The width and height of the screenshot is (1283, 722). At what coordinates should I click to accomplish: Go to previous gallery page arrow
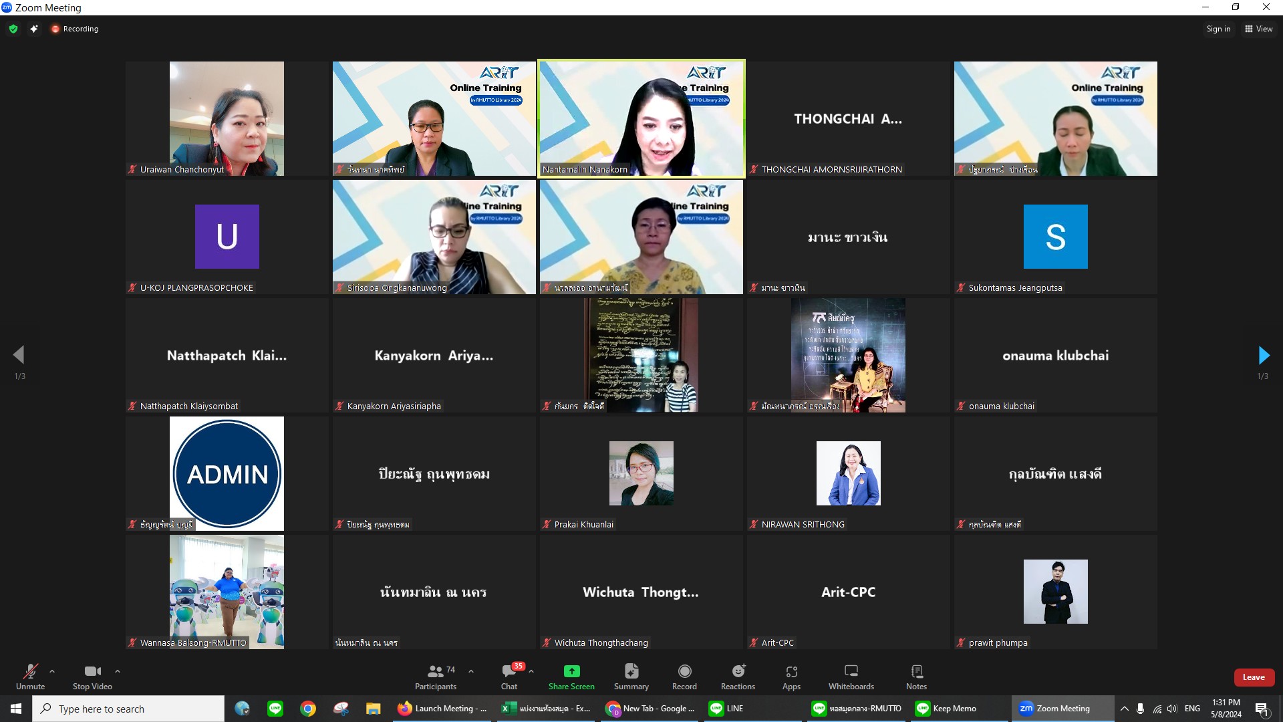(19, 355)
